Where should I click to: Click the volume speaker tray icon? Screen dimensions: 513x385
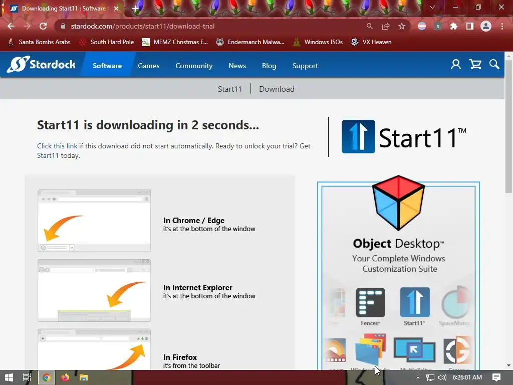click(x=442, y=377)
